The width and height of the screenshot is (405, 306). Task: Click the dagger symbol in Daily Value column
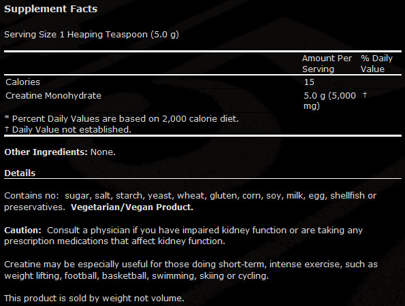pyautogui.click(x=365, y=95)
